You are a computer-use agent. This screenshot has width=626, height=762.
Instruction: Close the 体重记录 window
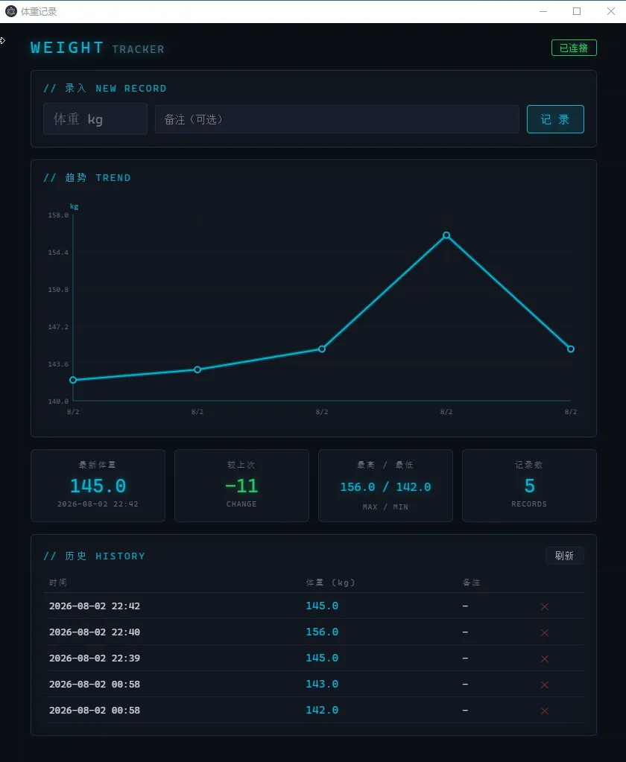[611, 11]
